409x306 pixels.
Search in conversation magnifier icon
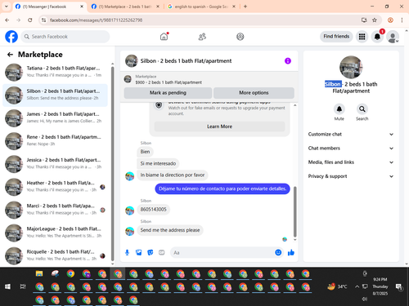[362, 109]
